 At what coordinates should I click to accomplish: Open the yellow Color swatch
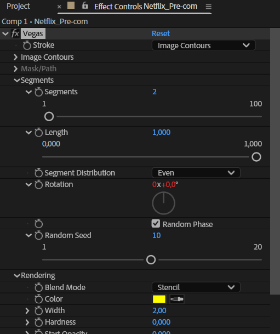click(159, 299)
